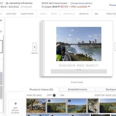Click ZOOM IN in toolbar
This screenshot has width=116, height=116.
[x=84, y=14]
